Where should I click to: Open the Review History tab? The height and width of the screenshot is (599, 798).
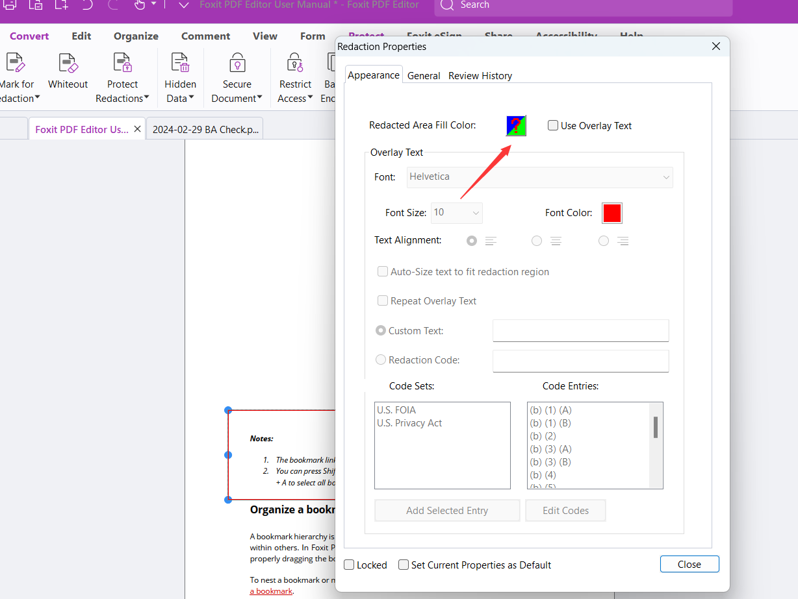point(480,75)
